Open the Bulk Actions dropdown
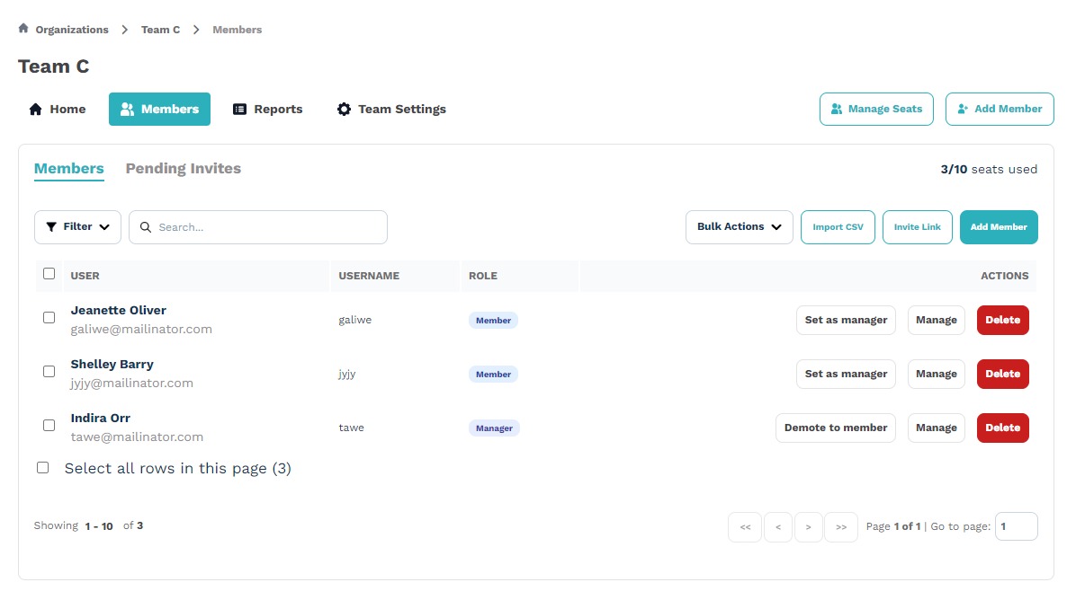This screenshot has width=1067, height=591. tap(739, 227)
